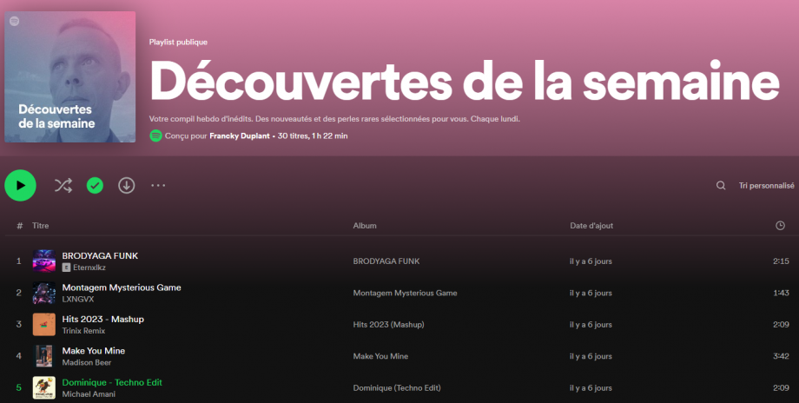Click the green track number 5
The width and height of the screenshot is (799, 403).
[19, 387]
